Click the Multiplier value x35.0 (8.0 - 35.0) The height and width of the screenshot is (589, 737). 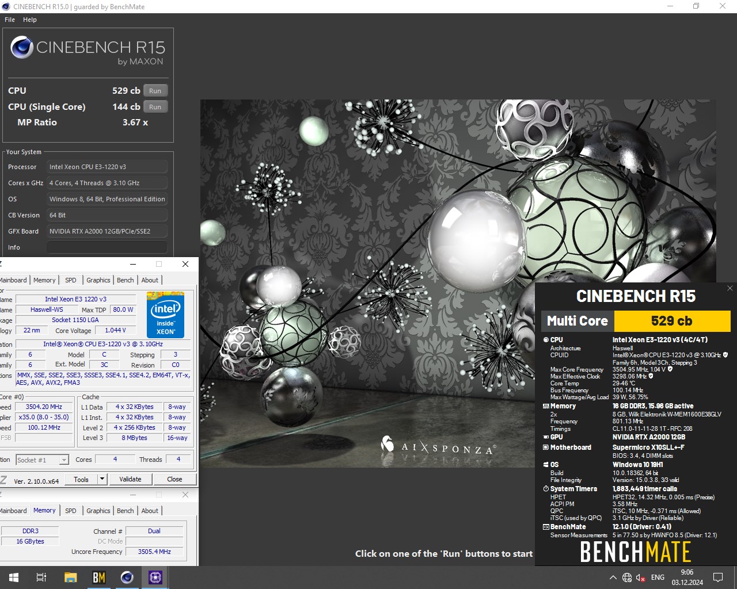pos(44,417)
